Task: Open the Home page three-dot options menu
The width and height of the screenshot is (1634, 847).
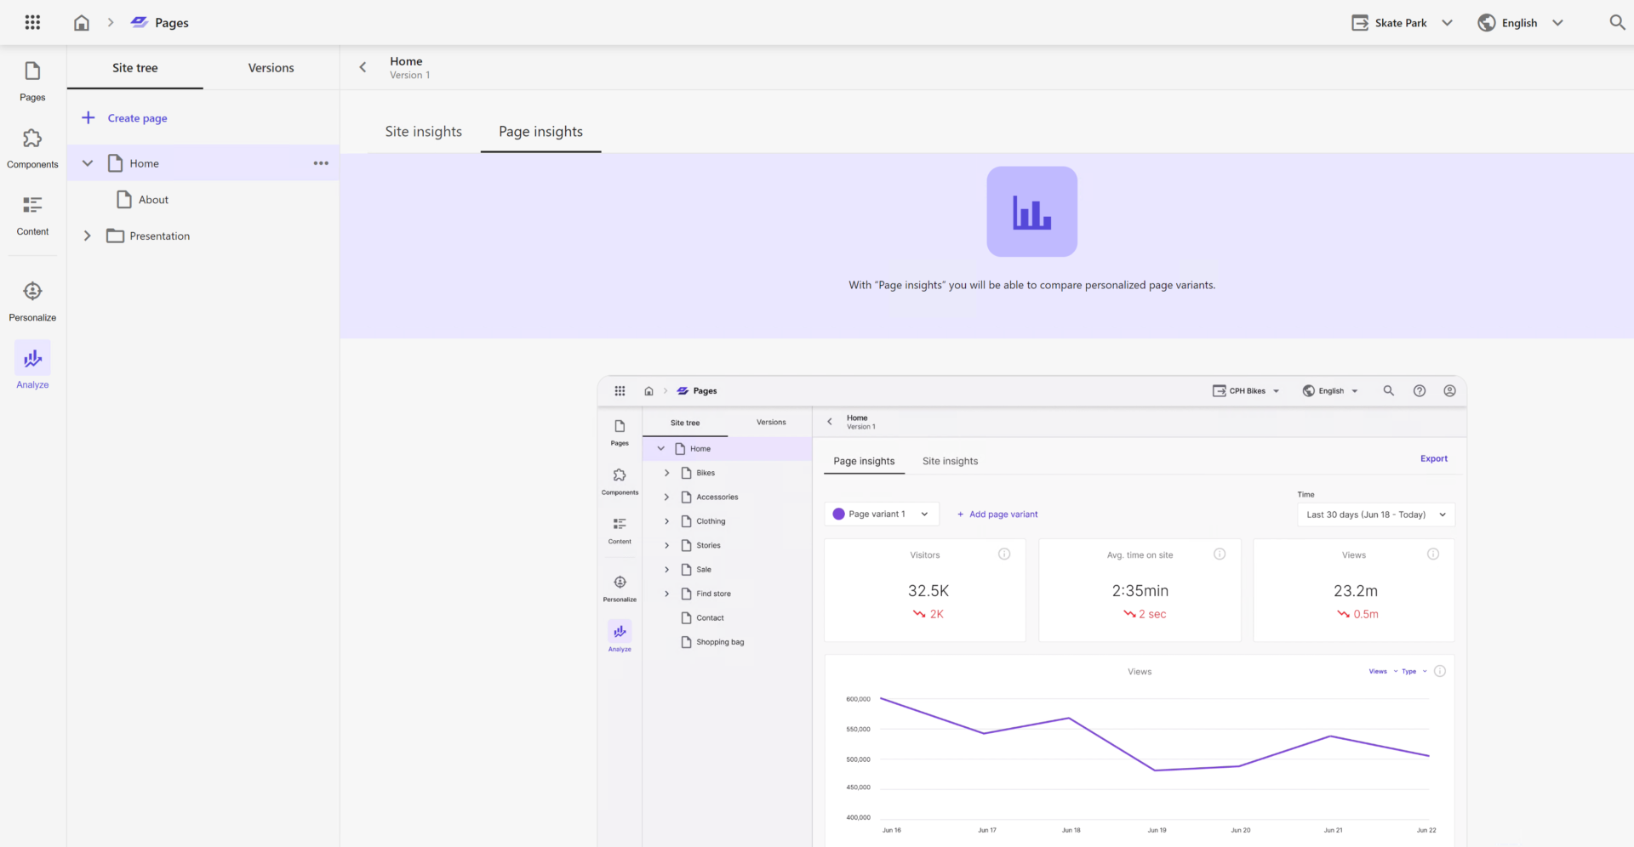Action: tap(321, 163)
